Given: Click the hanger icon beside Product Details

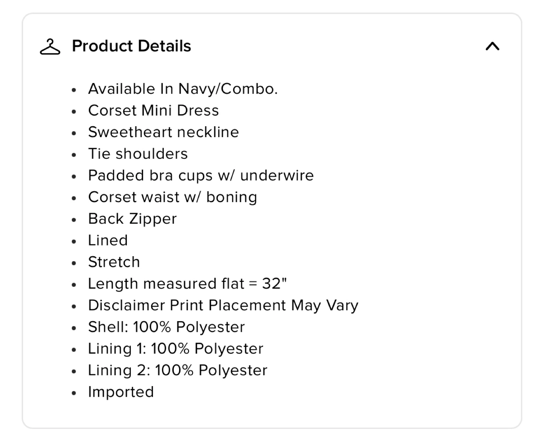Looking at the screenshot, I should pos(50,46).
